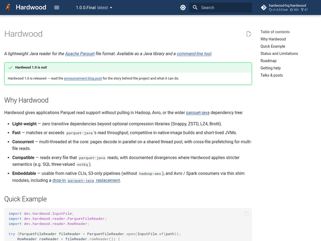Toggle the light/dark color scheme

(x=183, y=8)
